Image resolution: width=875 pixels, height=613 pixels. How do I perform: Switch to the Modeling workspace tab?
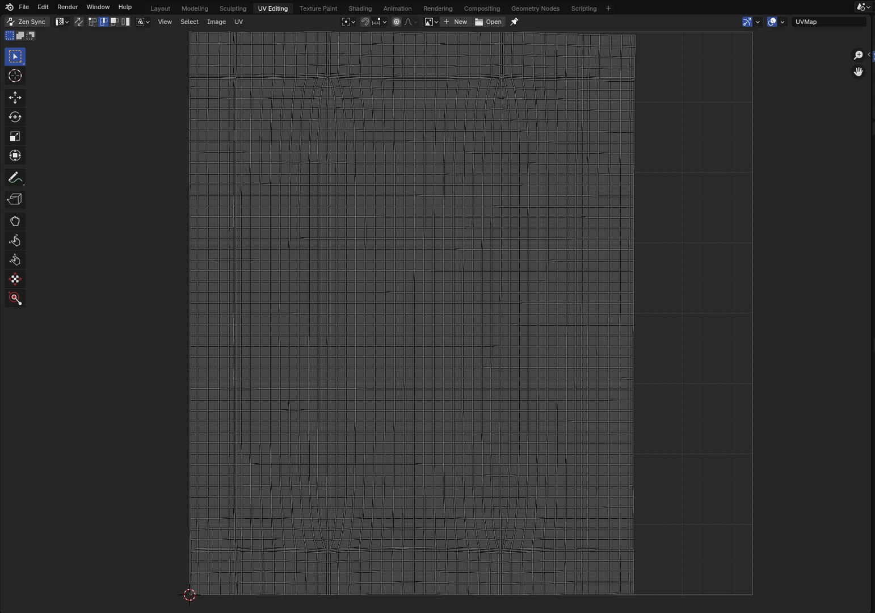pos(195,9)
